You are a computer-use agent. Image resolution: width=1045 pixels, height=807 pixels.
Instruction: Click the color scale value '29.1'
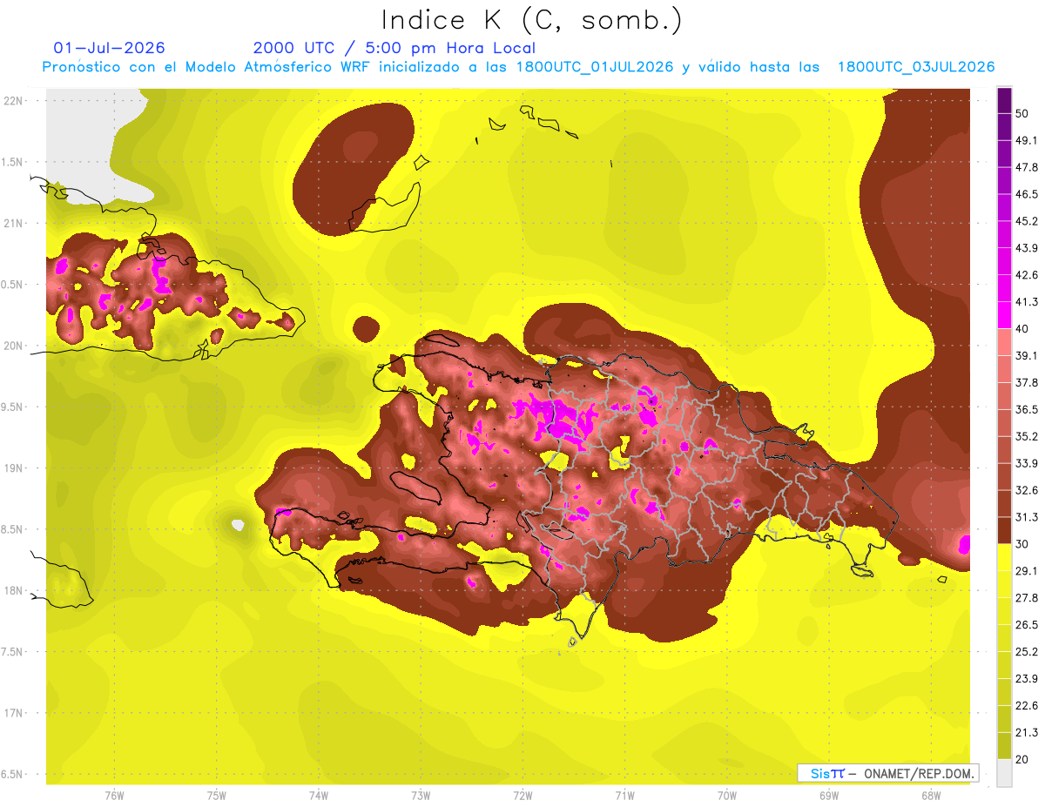pos(1026,571)
